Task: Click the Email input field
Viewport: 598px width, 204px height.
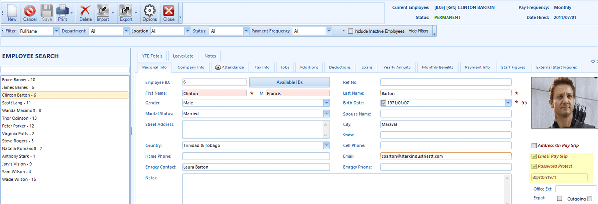Action: 446,156
